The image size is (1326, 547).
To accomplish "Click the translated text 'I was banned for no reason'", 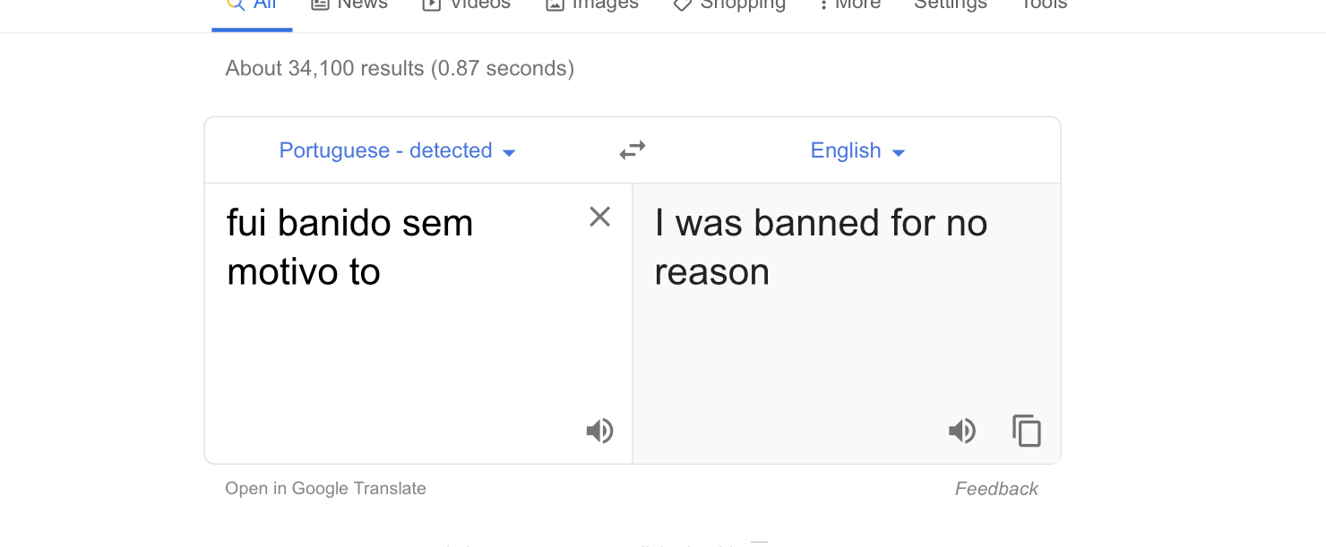I will pyautogui.click(x=821, y=247).
